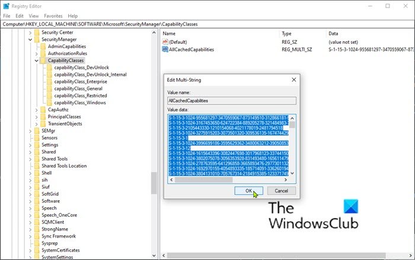Close the Edit Multi-String dialog

[x=294, y=79]
